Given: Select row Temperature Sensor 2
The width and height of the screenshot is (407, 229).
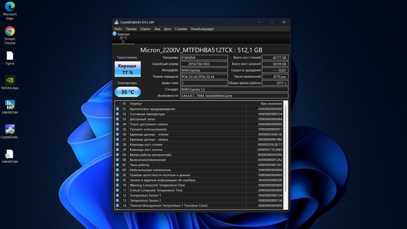Looking at the screenshot, I should 199,201.
